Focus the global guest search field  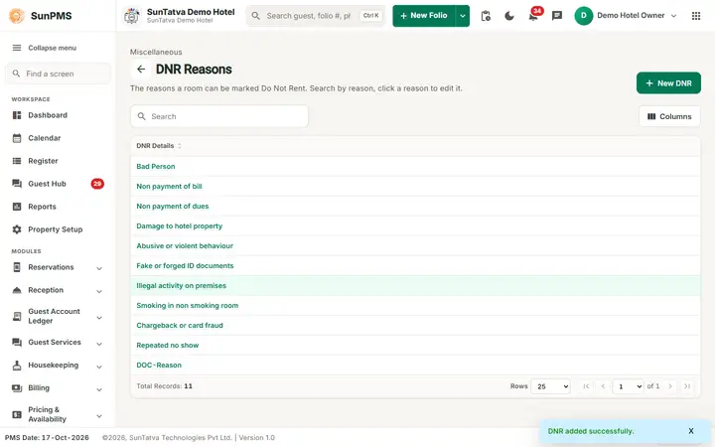click(x=316, y=16)
